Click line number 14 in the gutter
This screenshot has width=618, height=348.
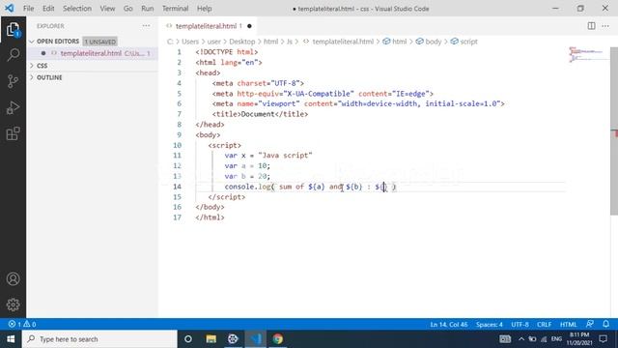[x=177, y=187]
